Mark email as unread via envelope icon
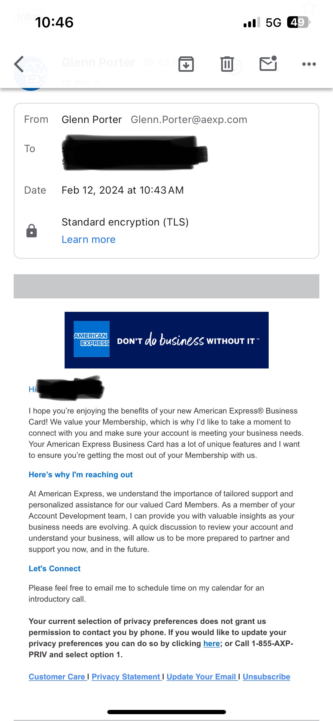This screenshot has width=333, height=721. [x=268, y=64]
